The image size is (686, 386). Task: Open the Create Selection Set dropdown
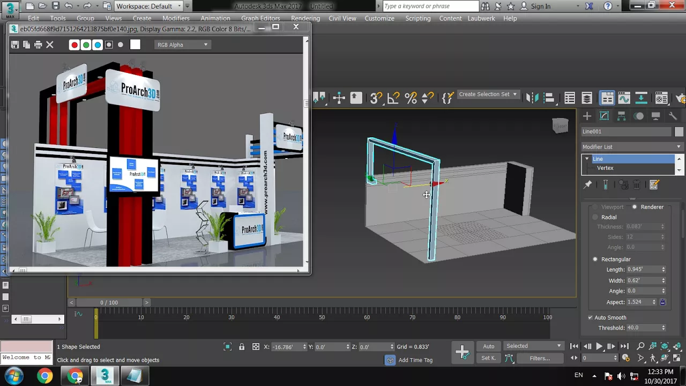(x=488, y=94)
